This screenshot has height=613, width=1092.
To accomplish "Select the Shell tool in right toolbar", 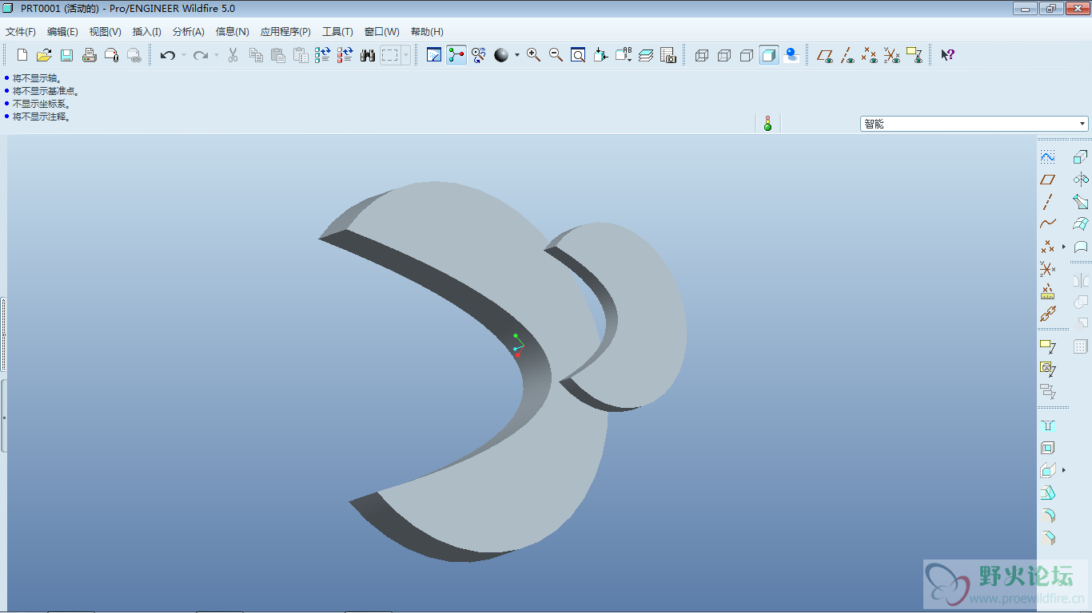I will 1048,449.
